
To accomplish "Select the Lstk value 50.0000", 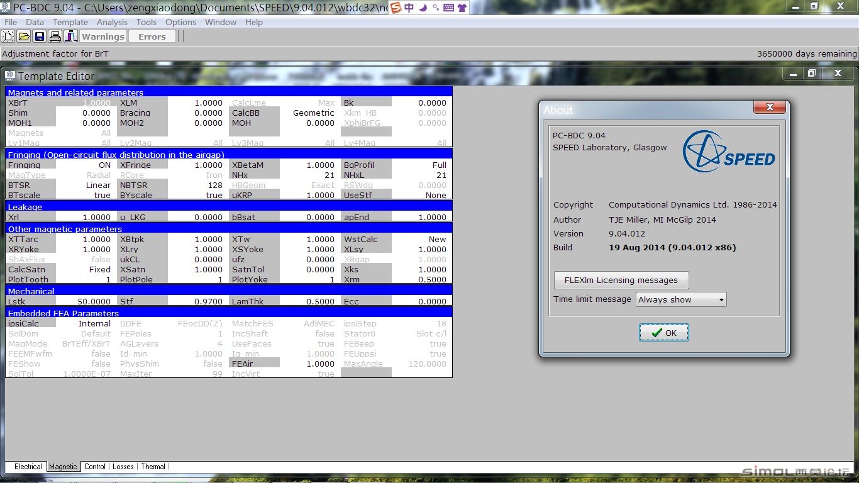I will pyautogui.click(x=84, y=301).
